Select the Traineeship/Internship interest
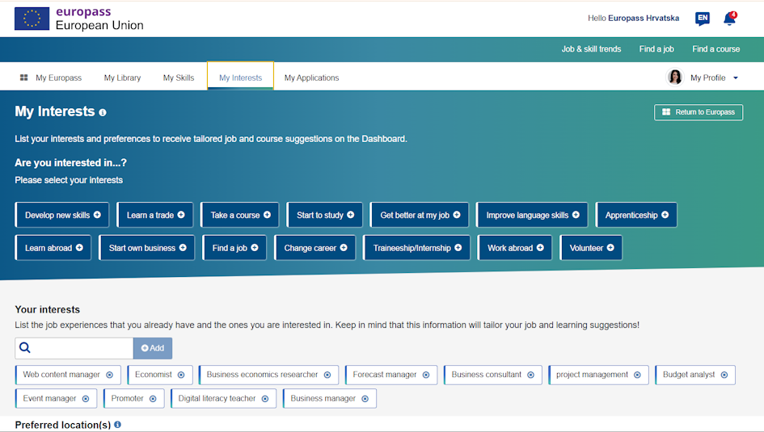Image resolution: width=764 pixels, height=432 pixels. pos(416,248)
